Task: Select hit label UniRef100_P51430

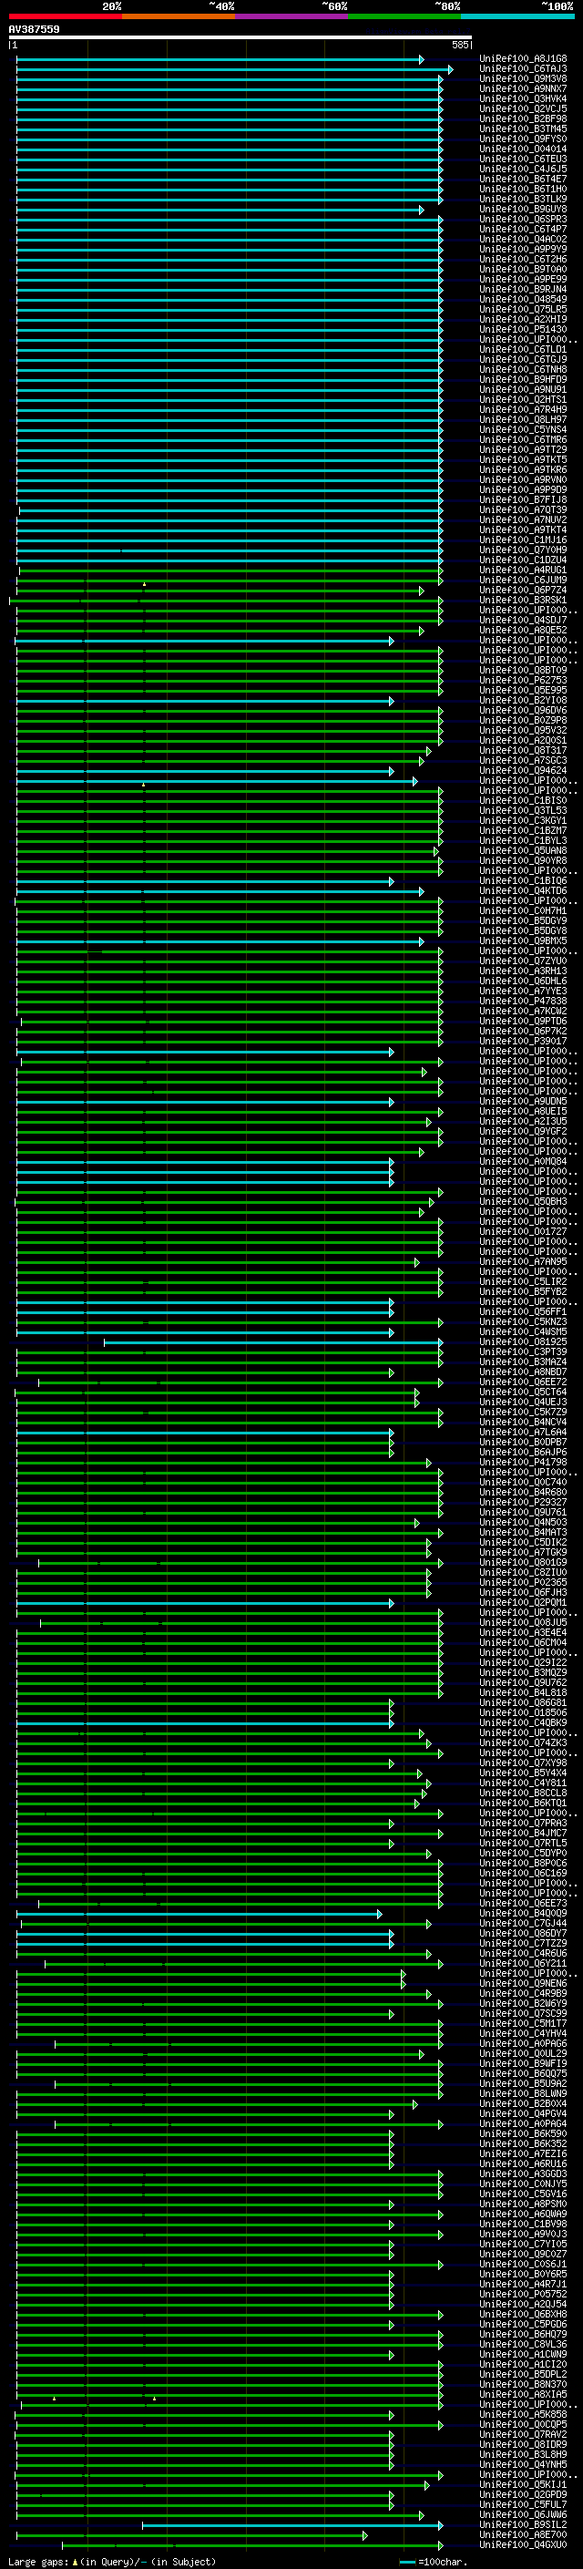Action: (x=523, y=329)
